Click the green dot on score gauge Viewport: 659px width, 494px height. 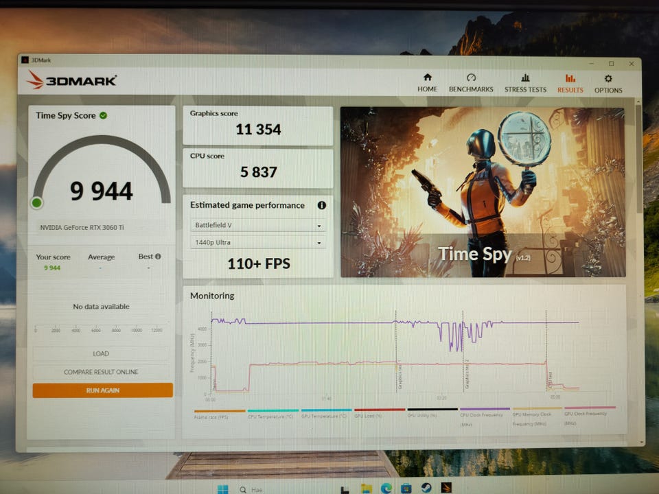click(37, 203)
